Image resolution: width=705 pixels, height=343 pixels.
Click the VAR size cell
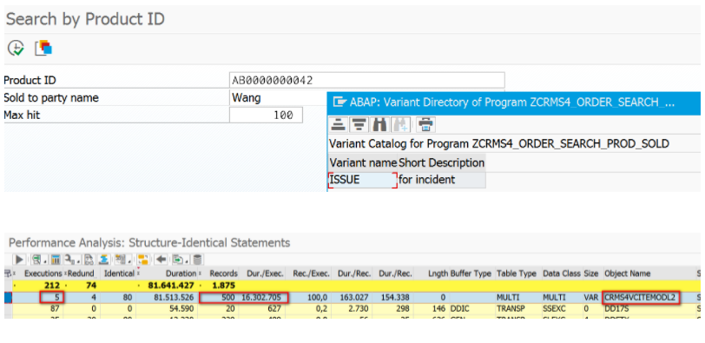pyautogui.click(x=592, y=297)
